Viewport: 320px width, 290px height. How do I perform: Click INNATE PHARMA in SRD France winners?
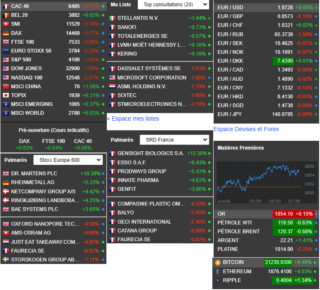(x=138, y=180)
